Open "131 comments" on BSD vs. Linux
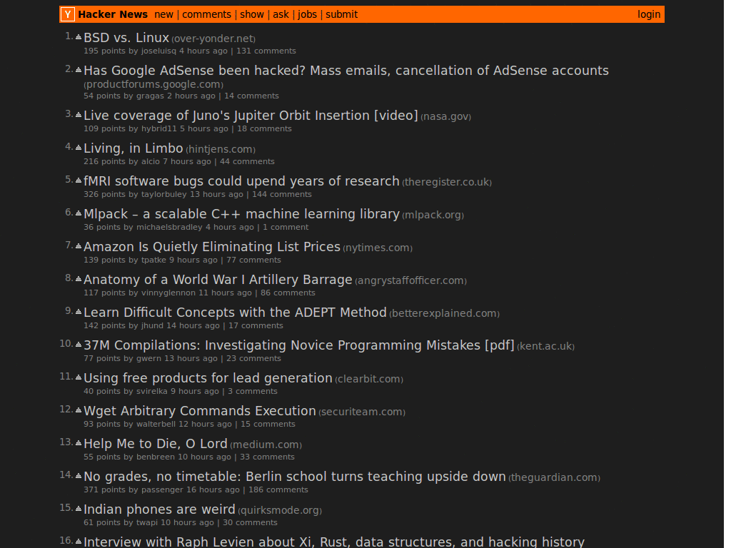The height and width of the screenshot is (548, 731). [266, 51]
